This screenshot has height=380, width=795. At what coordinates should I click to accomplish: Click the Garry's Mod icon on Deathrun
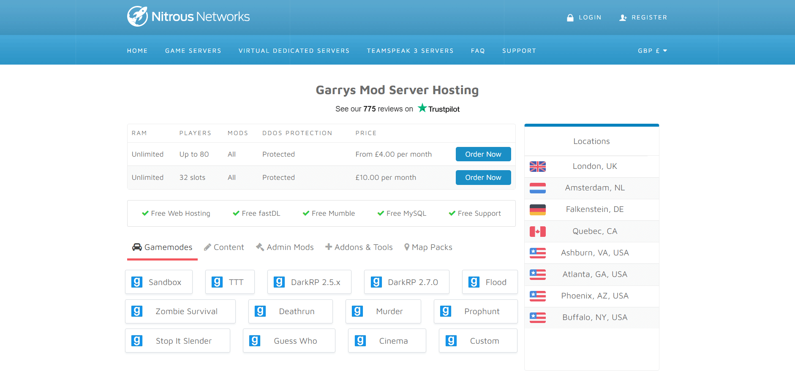260,311
